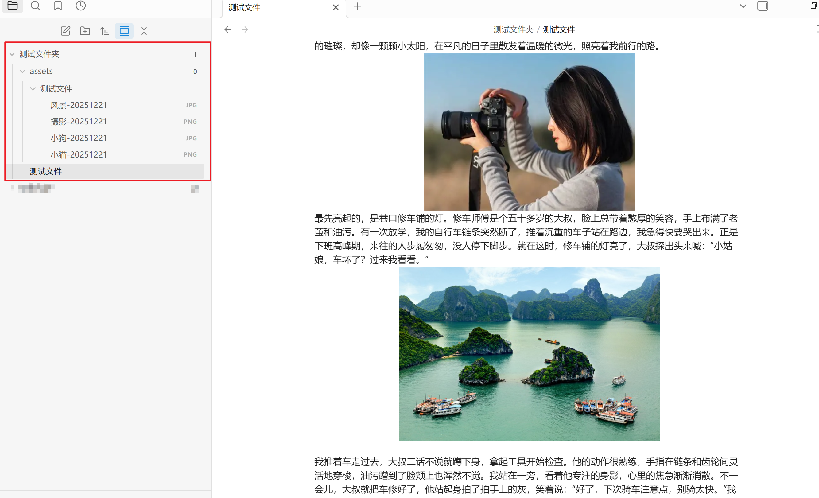Open the bookmarks panel icon
Viewport: 819px width, 498px height.
[58, 6]
